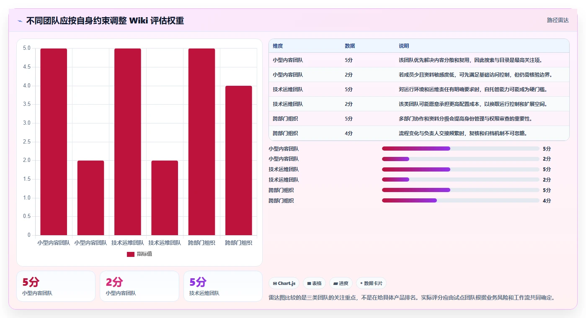This screenshot has height=318, width=586.
Task: Click the row about 搜索与目录是最高关注项
Action: 419,60
